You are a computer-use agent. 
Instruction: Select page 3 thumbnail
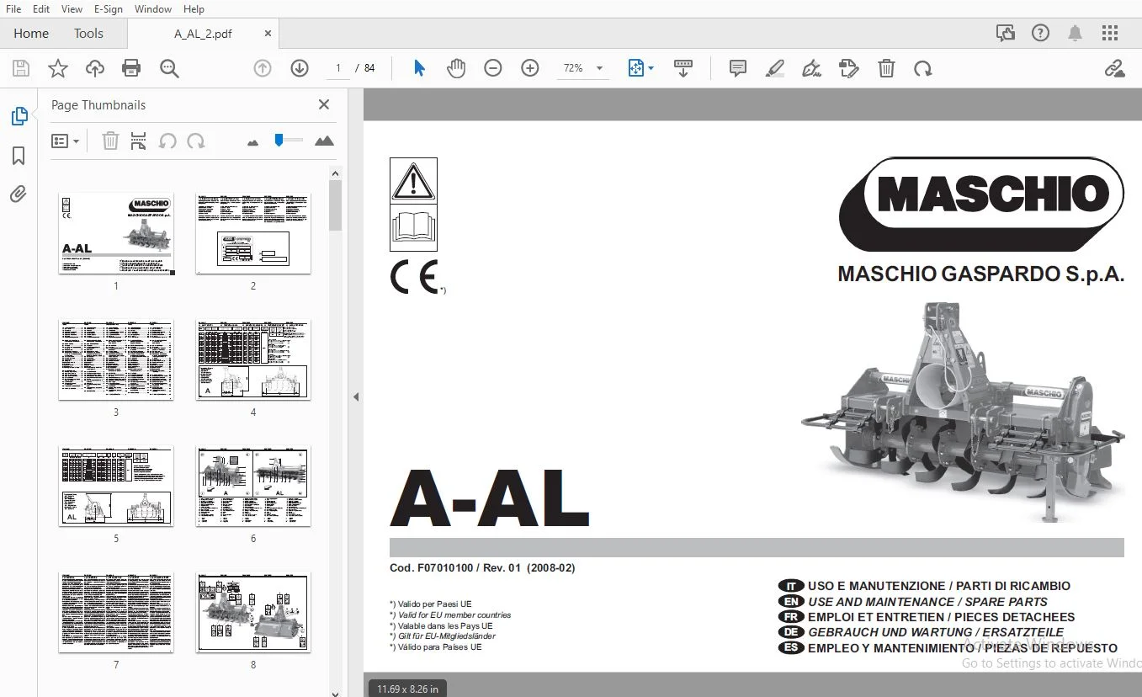(x=116, y=359)
